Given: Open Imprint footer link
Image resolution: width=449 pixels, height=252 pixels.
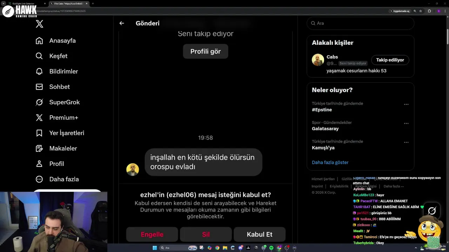Looking at the screenshot, I should click(x=317, y=186).
